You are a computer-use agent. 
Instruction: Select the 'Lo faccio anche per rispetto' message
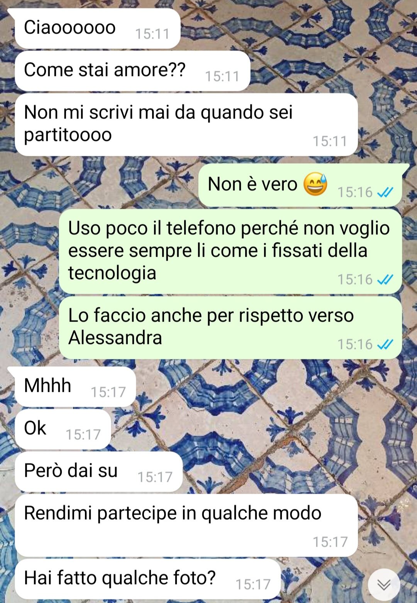pyautogui.click(x=231, y=327)
